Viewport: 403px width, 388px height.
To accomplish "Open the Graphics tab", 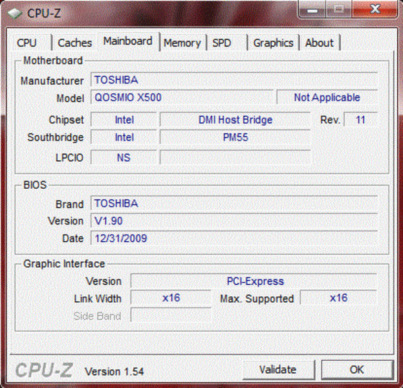I will pyautogui.click(x=273, y=43).
